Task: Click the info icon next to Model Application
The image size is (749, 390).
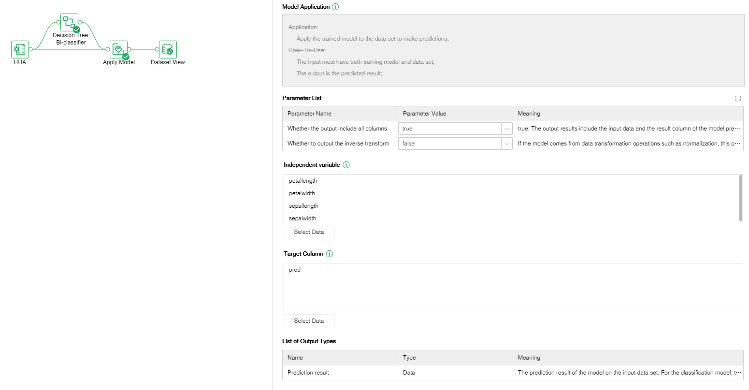Action: (335, 7)
